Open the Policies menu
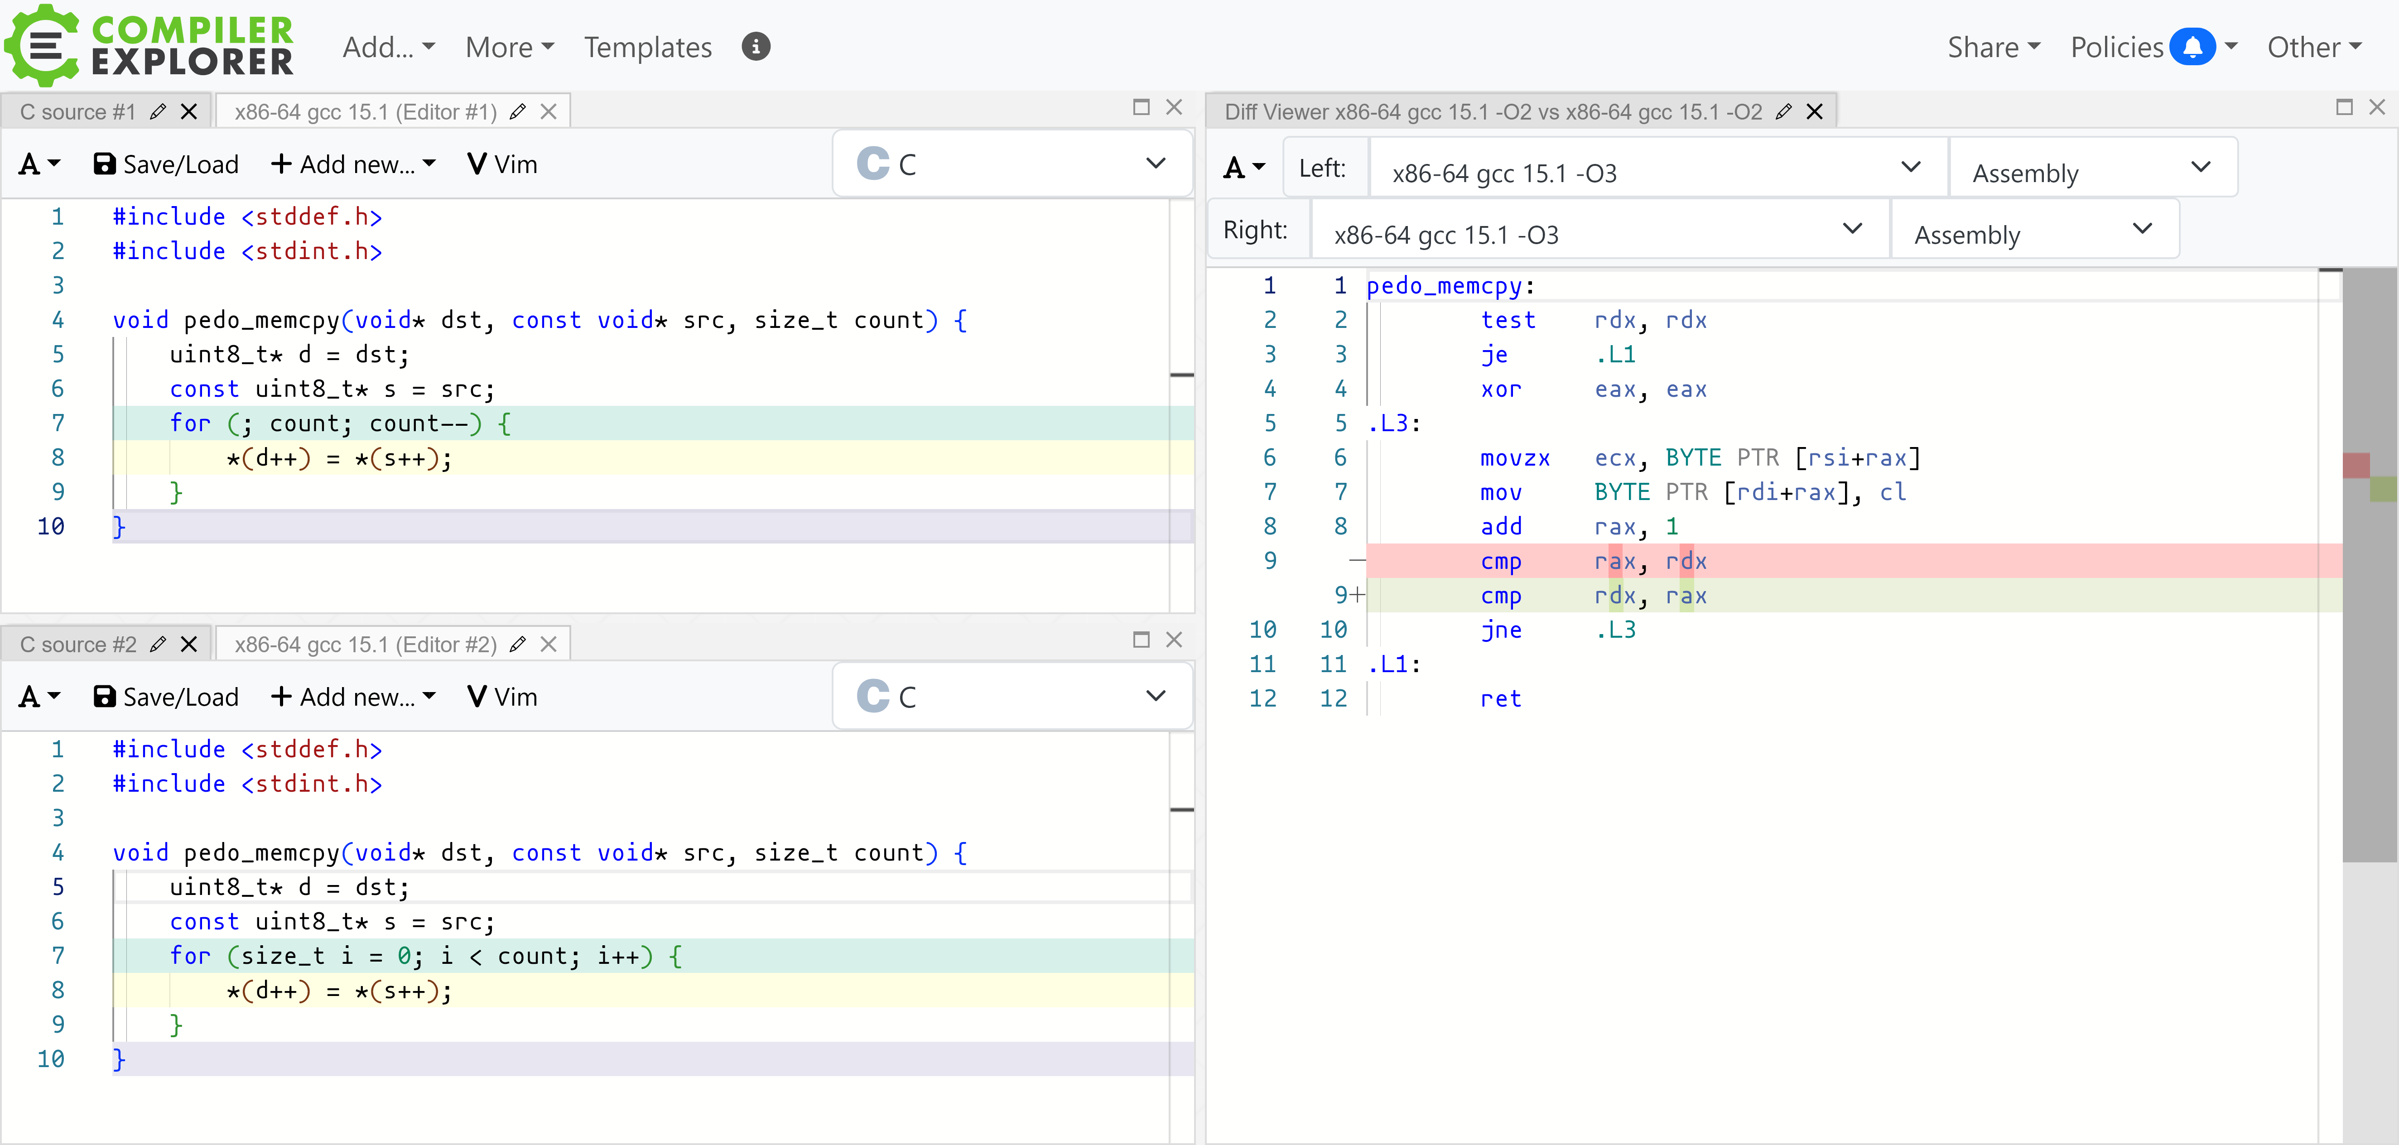Image resolution: width=2399 pixels, height=1145 pixels. coord(2117,47)
